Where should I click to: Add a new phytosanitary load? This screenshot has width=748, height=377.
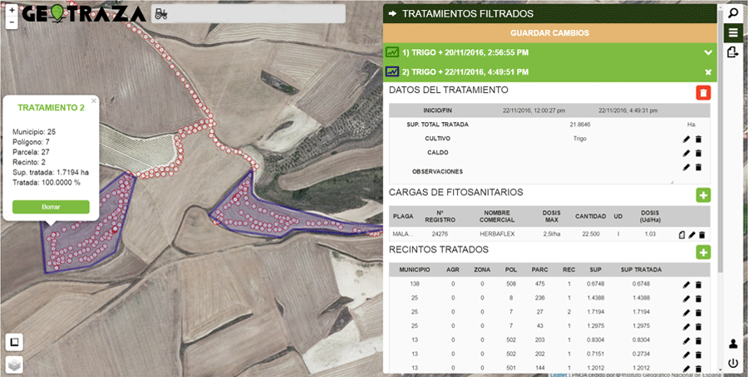703,194
